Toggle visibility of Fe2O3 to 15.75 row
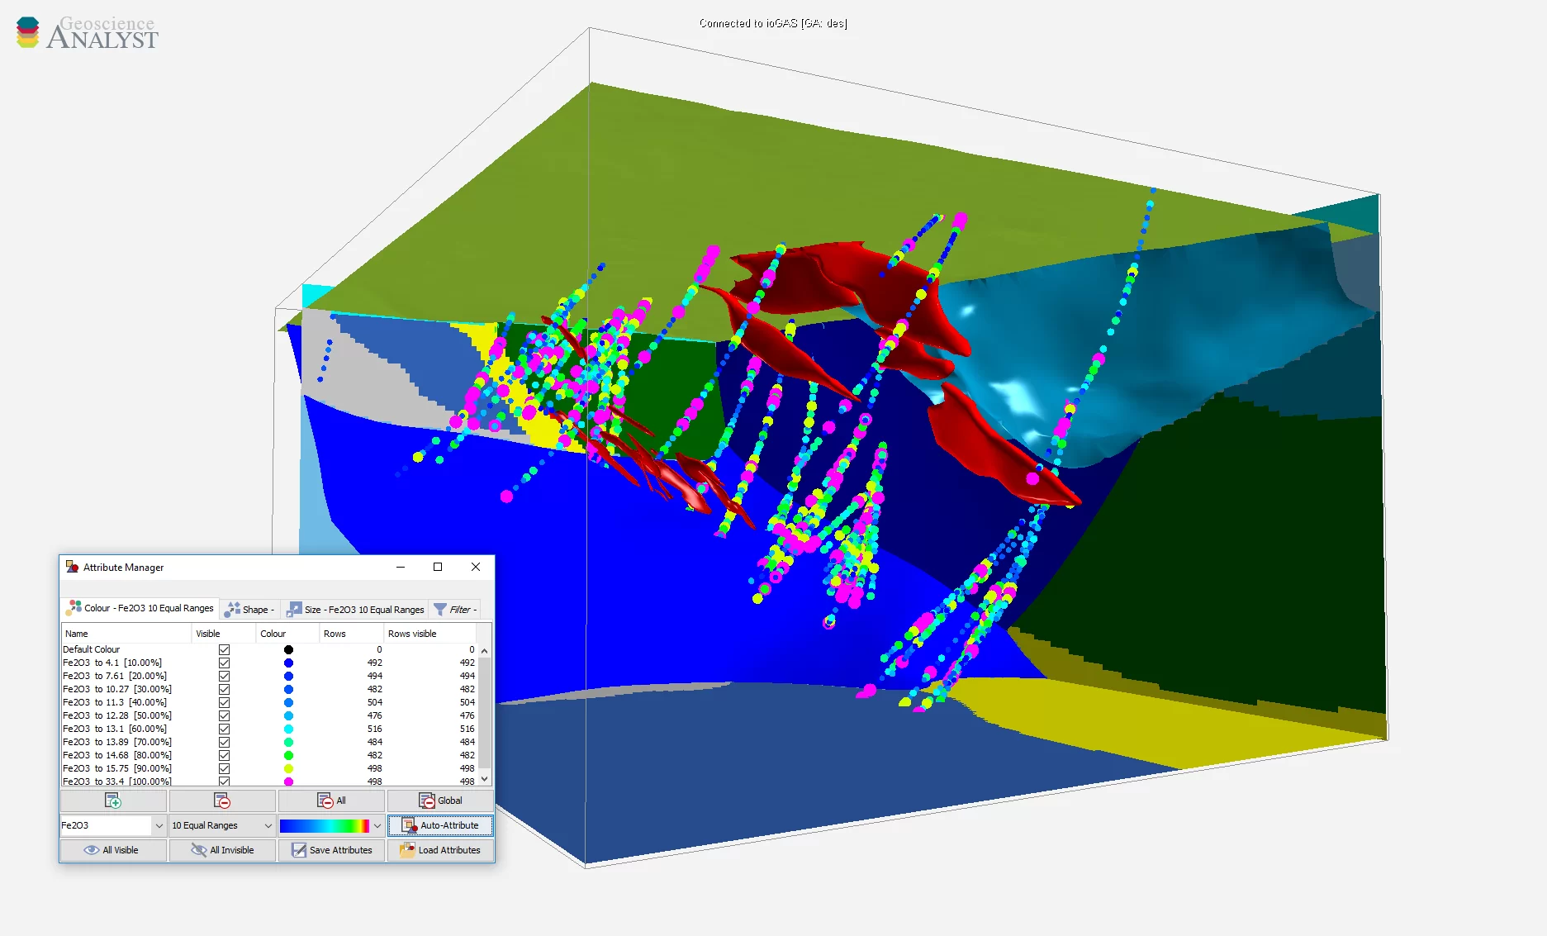 [224, 768]
